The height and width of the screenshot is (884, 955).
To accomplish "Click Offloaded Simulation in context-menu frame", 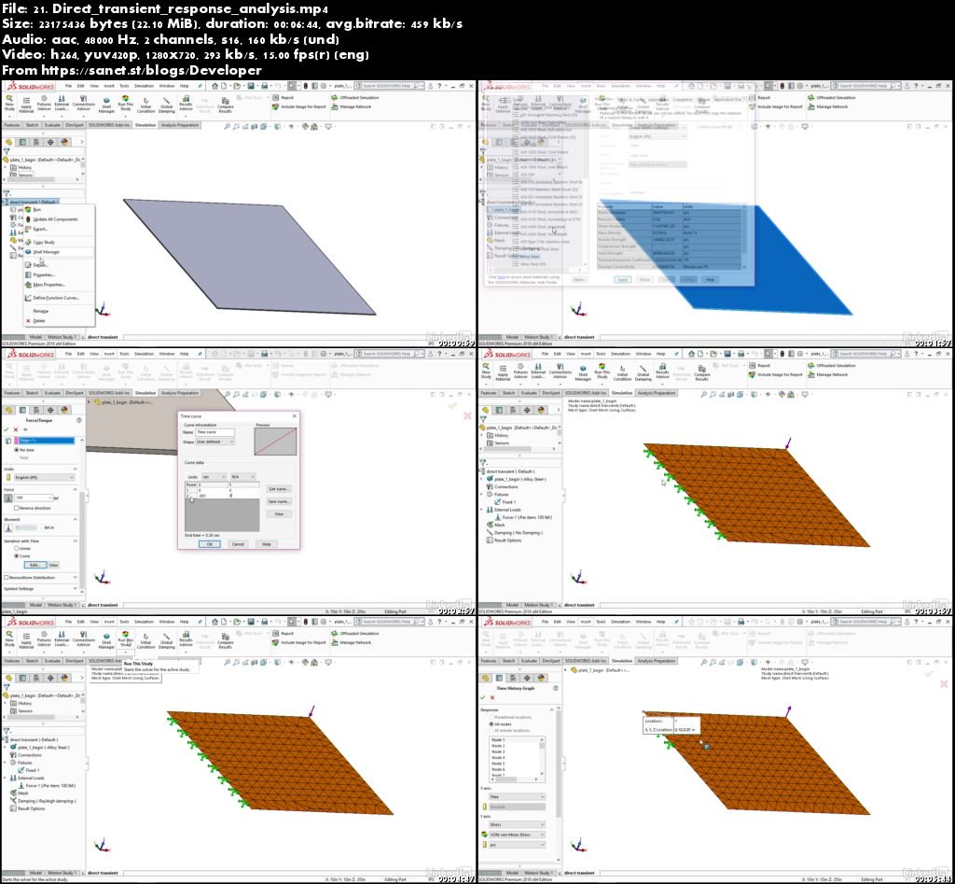I will [x=355, y=97].
